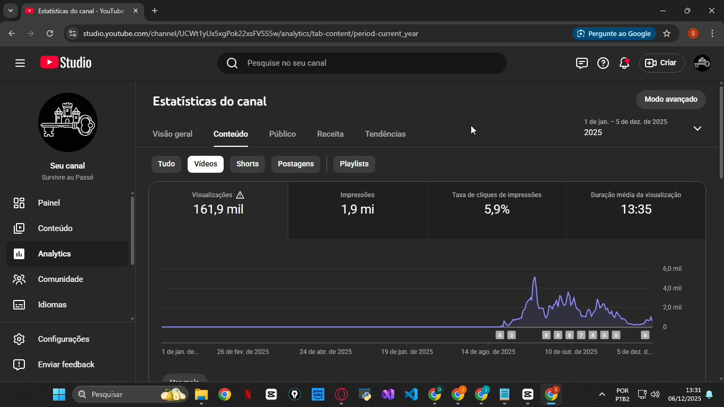Expand the 2025 date range dropdown
724x407 pixels.
point(697,128)
